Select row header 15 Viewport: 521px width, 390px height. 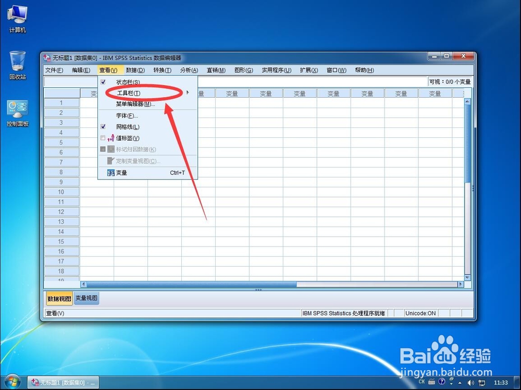(x=61, y=241)
